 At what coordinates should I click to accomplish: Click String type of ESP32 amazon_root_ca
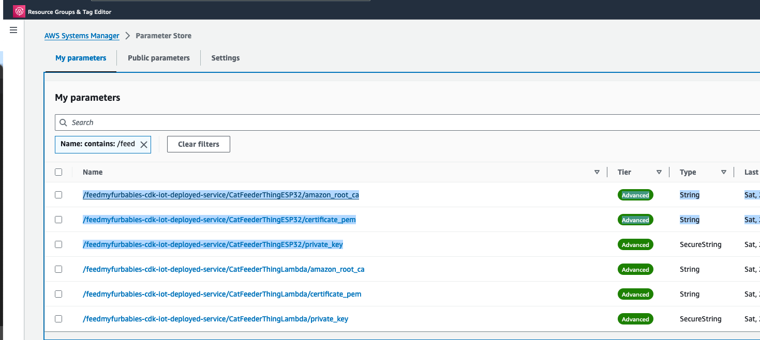[x=690, y=195]
